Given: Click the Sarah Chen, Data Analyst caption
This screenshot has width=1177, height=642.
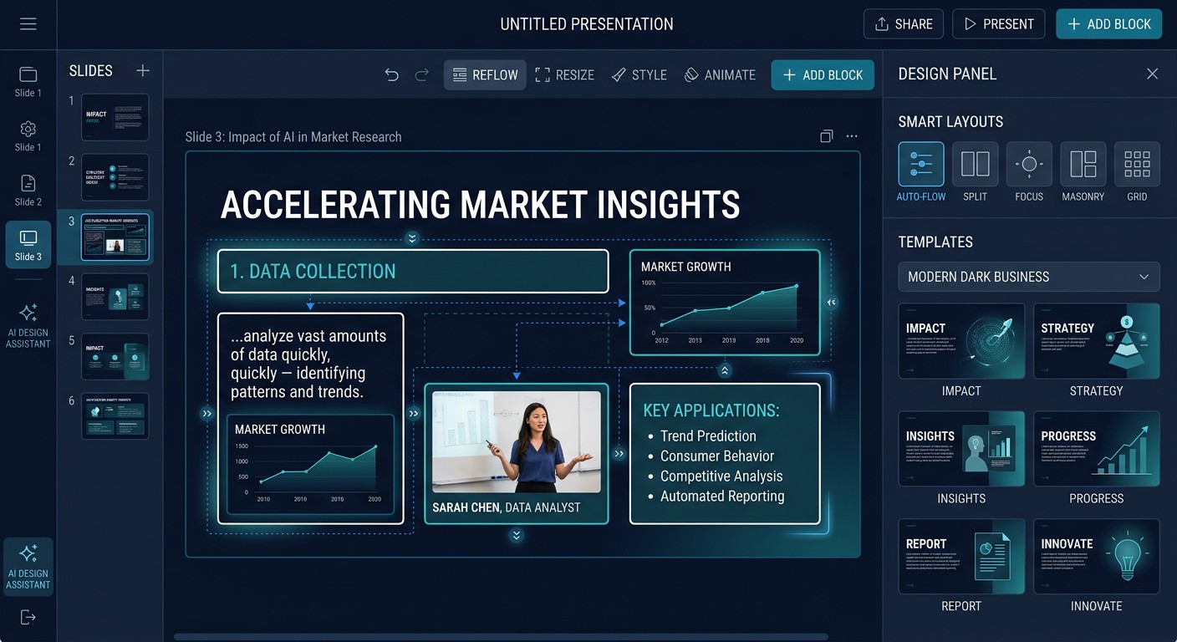Looking at the screenshot, I should tap(507, 507).
